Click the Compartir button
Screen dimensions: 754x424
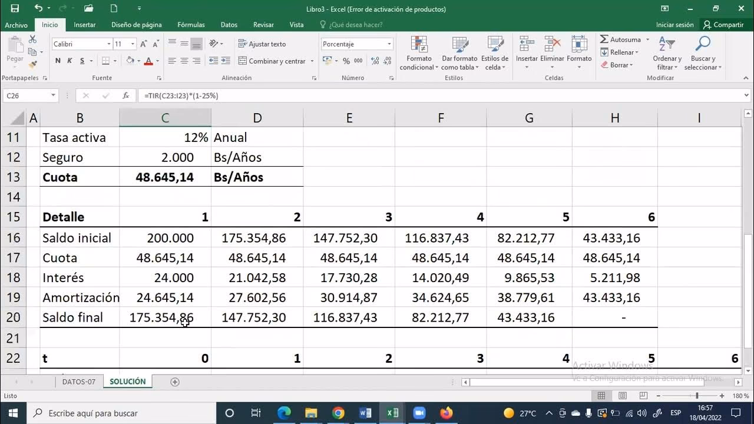[x=723, y=25]
